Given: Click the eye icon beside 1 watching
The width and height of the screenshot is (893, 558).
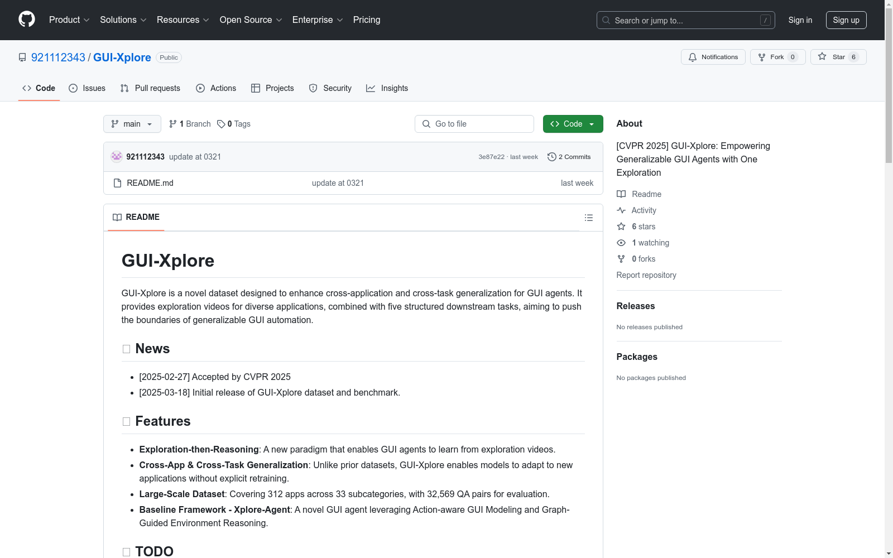Looking at the screenshot, I should coord(621,243).
